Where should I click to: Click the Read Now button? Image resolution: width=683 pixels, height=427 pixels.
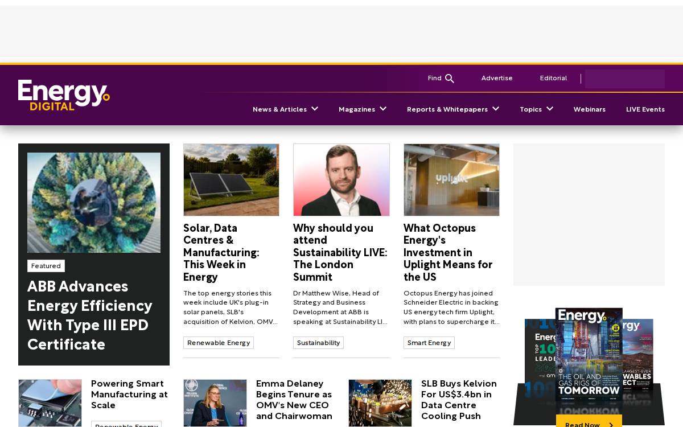(589, 421)
